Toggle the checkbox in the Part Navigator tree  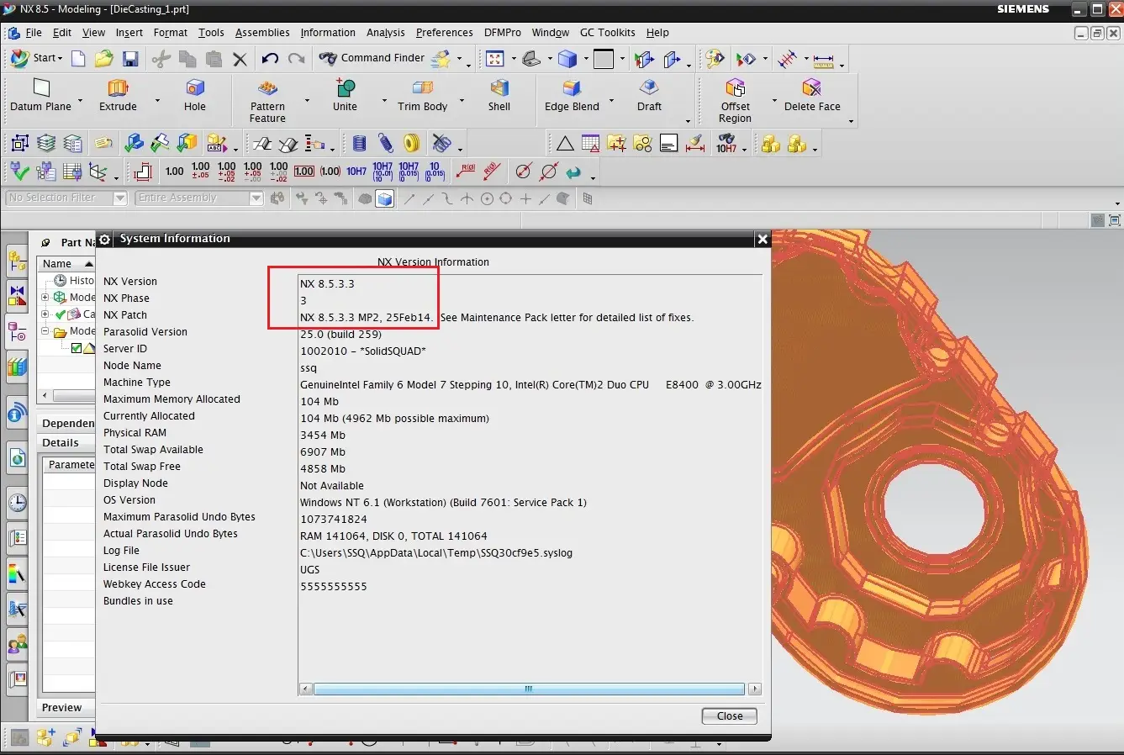(x=77, y=348)
